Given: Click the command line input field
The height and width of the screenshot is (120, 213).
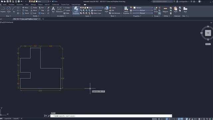Looking at the screenshot, I should (111, 116).
